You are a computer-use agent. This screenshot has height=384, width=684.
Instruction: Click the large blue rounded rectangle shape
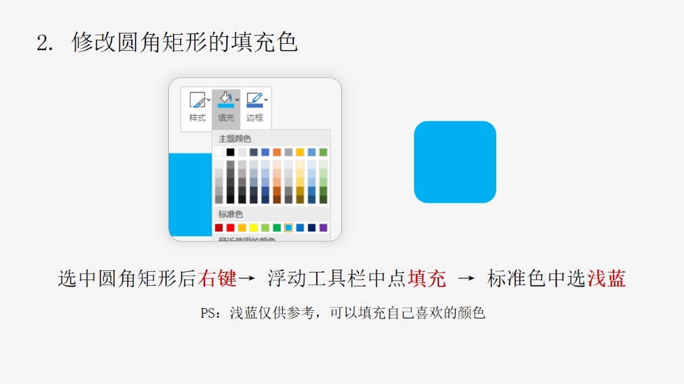pyautogui.click(x=455, y=162)
